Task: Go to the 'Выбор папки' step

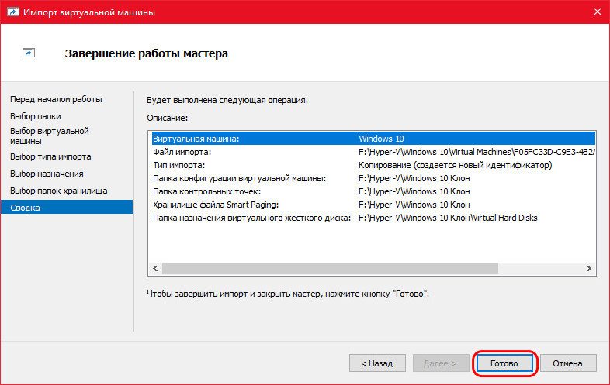Action: [36, 116]
